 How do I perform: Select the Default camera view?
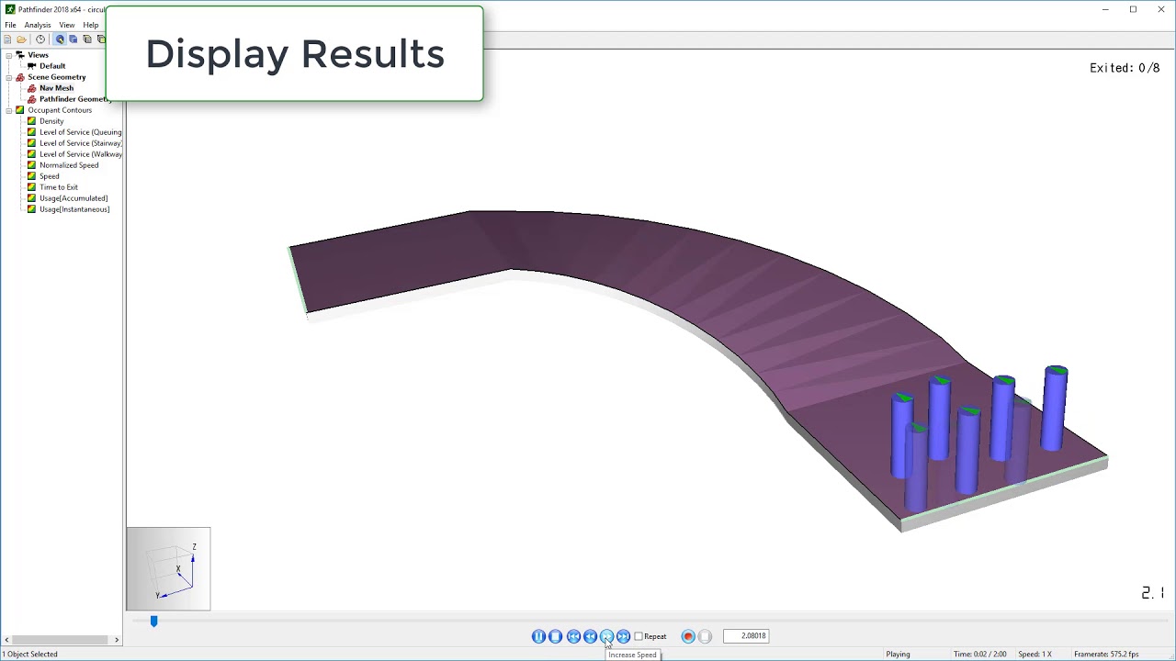click(52, 66)
